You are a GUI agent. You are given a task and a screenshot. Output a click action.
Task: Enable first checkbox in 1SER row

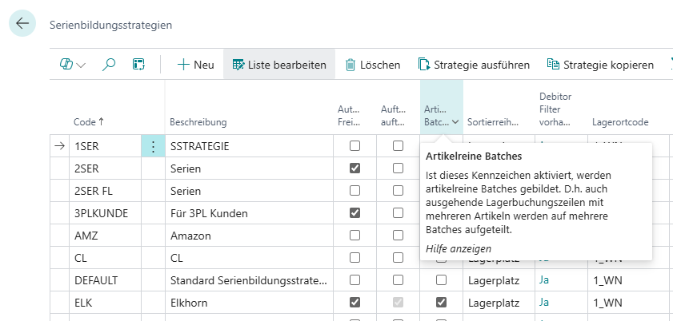click(355, 146)
